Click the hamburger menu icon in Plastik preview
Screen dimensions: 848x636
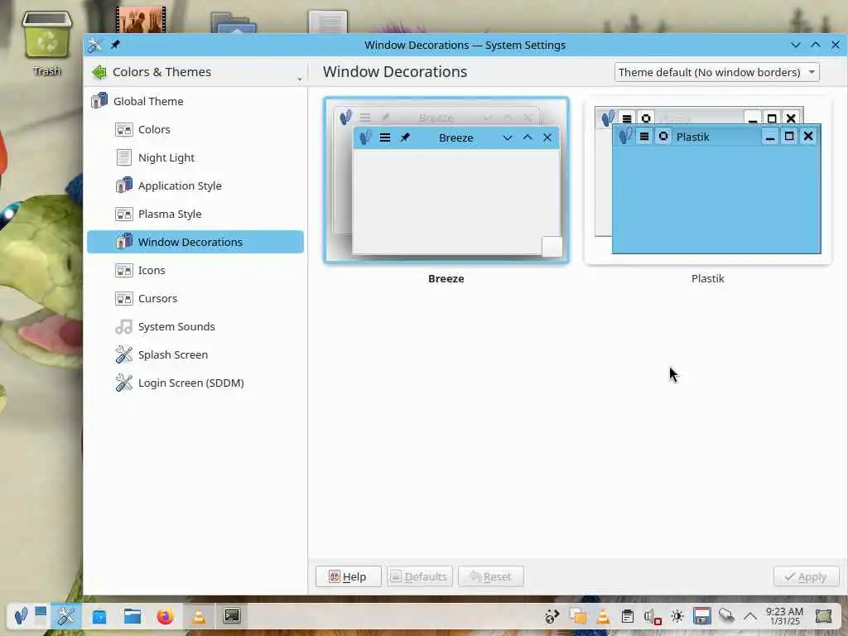coord(644,137)
